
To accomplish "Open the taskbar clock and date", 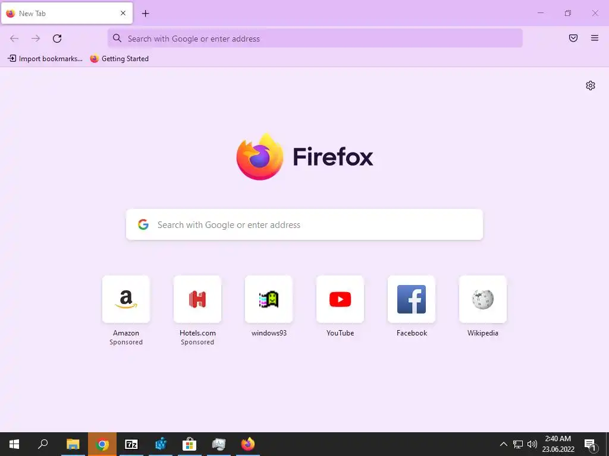I will click(x=558, y=444).
